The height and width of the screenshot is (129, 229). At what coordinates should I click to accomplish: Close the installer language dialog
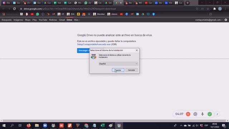[137, 50]
